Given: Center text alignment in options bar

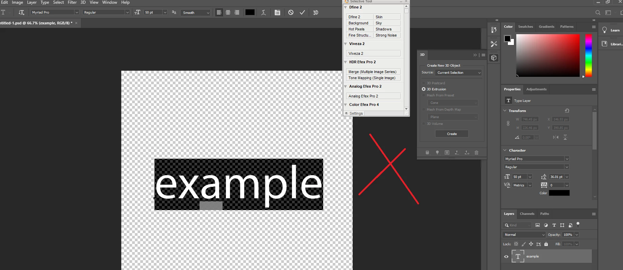Looking at the screenshot, I should coord(228,13).
